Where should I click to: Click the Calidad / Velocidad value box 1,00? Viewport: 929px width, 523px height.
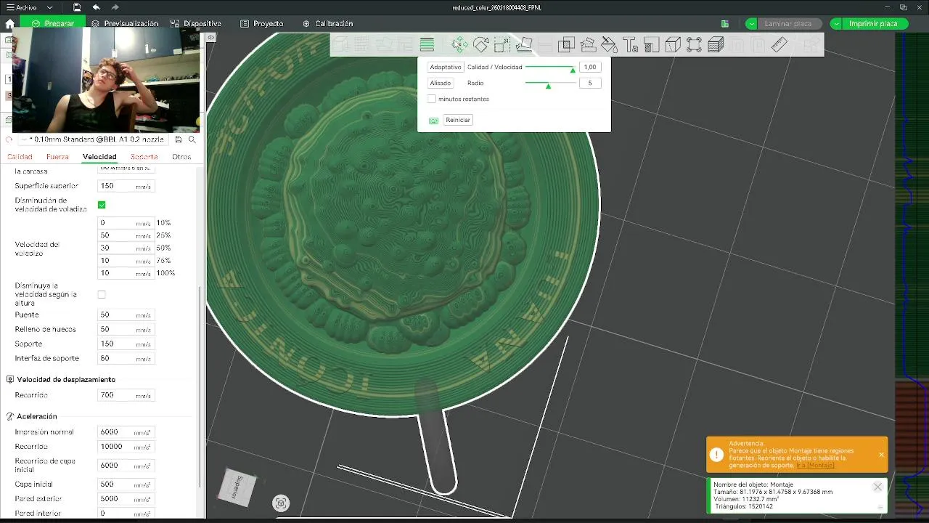(x=590, y=68)
